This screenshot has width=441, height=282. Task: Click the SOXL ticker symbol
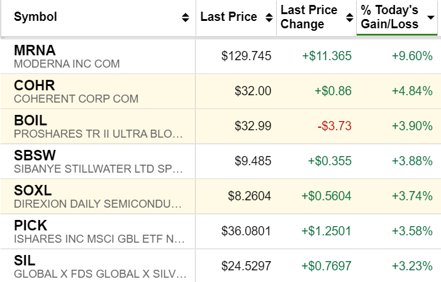(31, 190)
